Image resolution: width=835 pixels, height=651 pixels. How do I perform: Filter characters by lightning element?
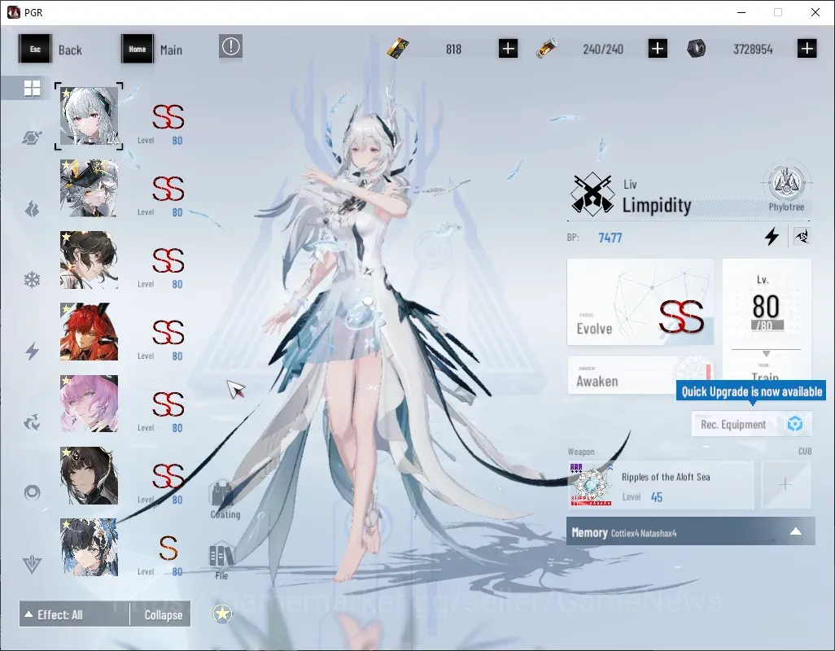32,351
